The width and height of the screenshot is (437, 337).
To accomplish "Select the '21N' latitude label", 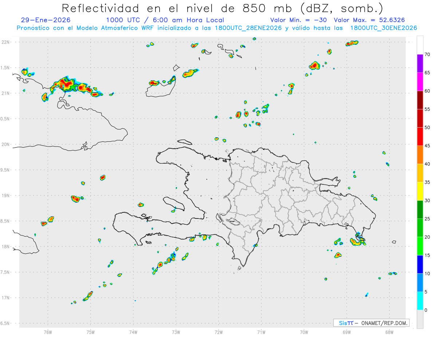I will point(6,93).
